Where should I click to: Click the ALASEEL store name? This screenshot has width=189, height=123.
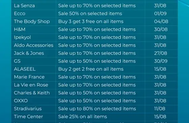[25, 69]
